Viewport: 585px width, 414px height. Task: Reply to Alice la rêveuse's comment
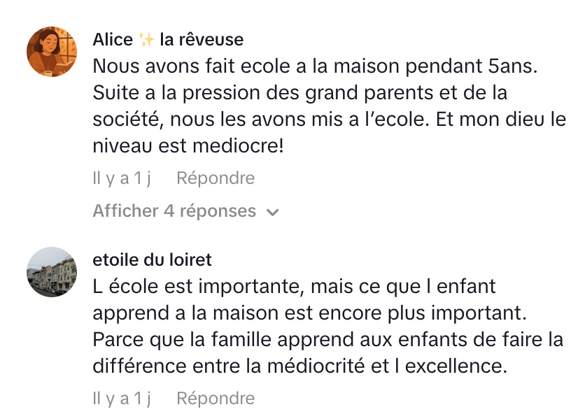(x=216, y=178)
